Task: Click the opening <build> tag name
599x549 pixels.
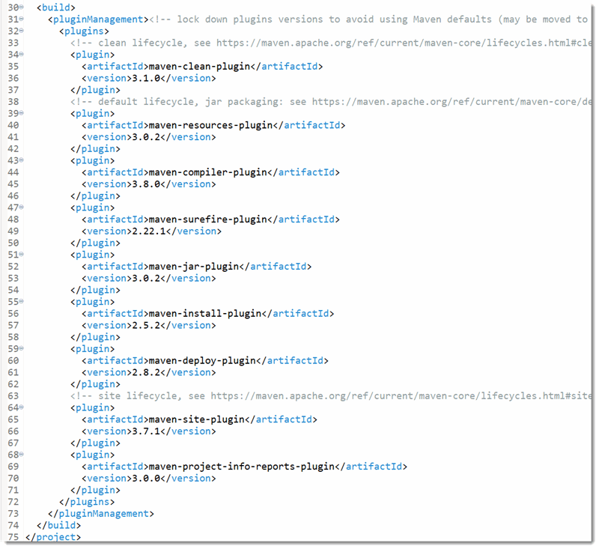Action: point(55,7)
